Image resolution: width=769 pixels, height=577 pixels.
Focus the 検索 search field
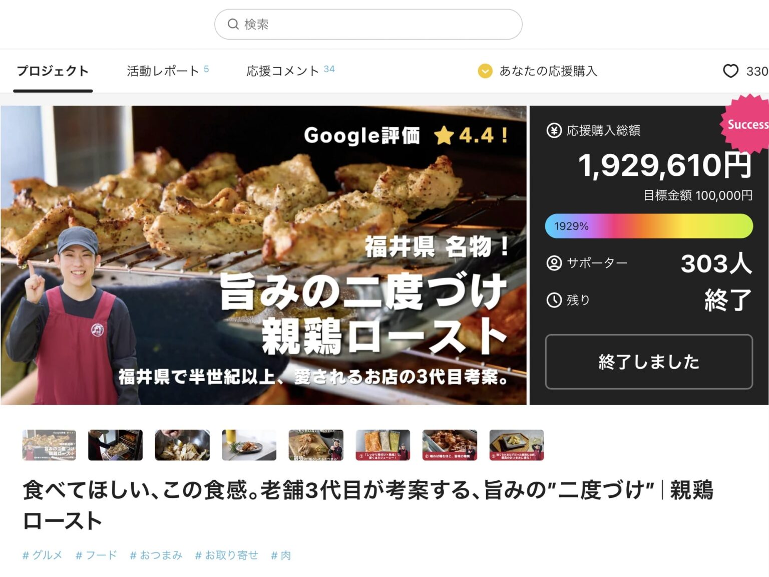[368, 24]
